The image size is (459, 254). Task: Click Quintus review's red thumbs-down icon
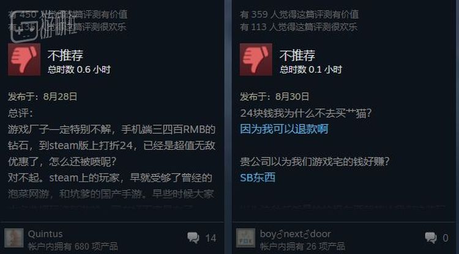[x=24, y=60]
